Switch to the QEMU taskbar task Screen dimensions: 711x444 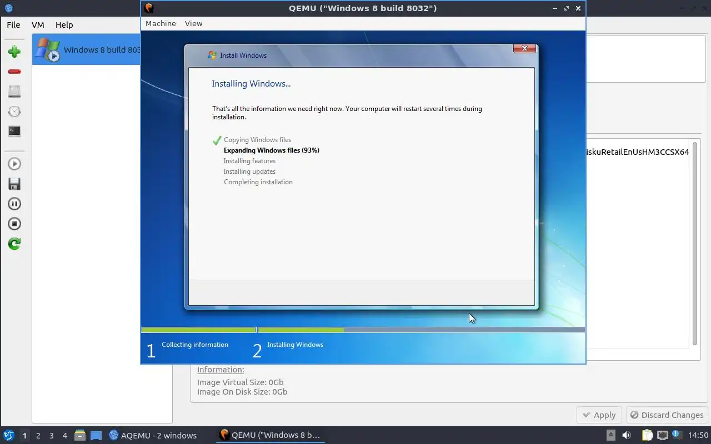click(271, 435)
